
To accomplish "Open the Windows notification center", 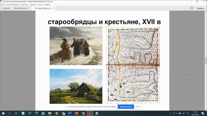I will pos(203,113).
